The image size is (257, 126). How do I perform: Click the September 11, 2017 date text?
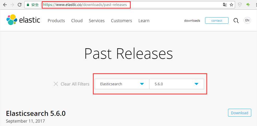click(25, 121)
